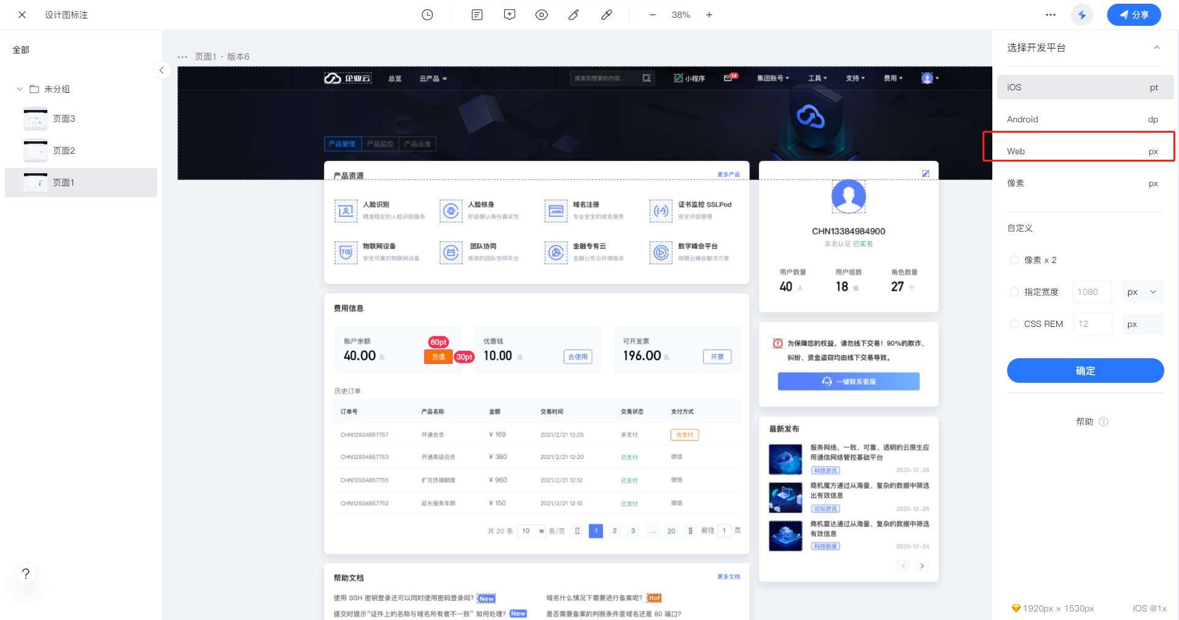Click the red 60pt spacing annotation
The height and width of the screenshot is (620, 1179).
pyautogui.click(x=438, y=342)
